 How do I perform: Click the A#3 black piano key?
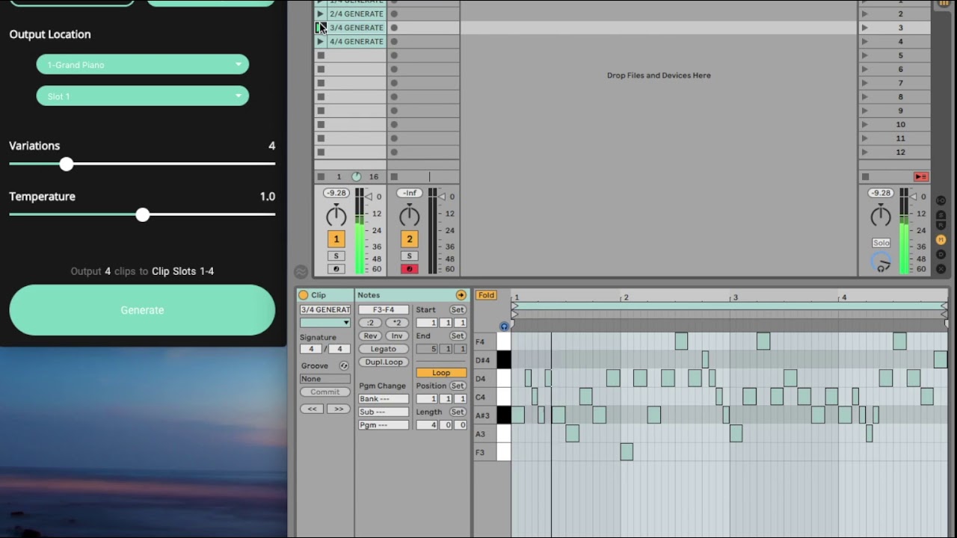coord(504,415)
